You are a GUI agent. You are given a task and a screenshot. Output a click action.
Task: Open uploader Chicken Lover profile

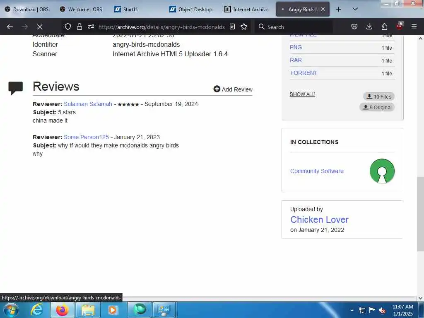pos(319,219)
